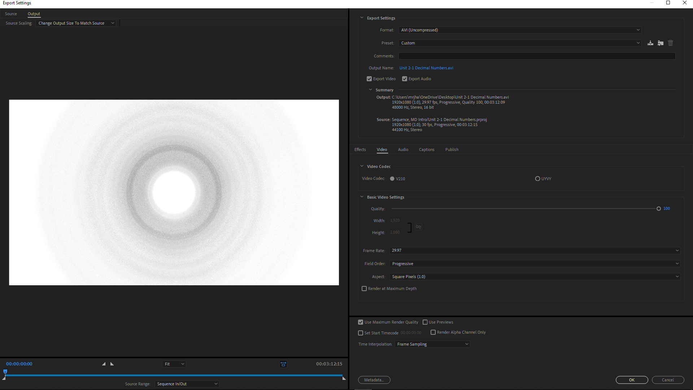The image size is (693, 390).
Task: Set the Out Point with the right triangle marker
Action: (x=112, y=364)
